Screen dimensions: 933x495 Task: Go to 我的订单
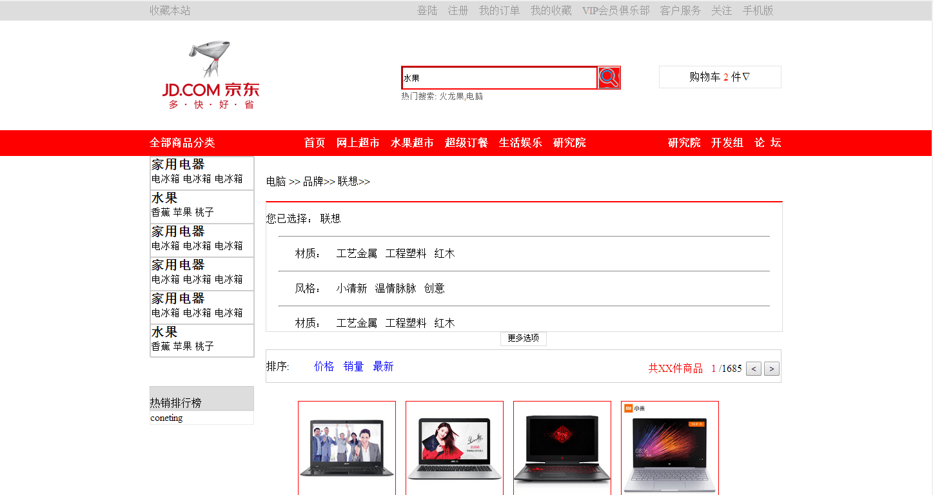tap(499, 10)
